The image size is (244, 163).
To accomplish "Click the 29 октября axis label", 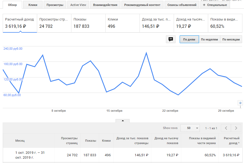I will point(226,111).
